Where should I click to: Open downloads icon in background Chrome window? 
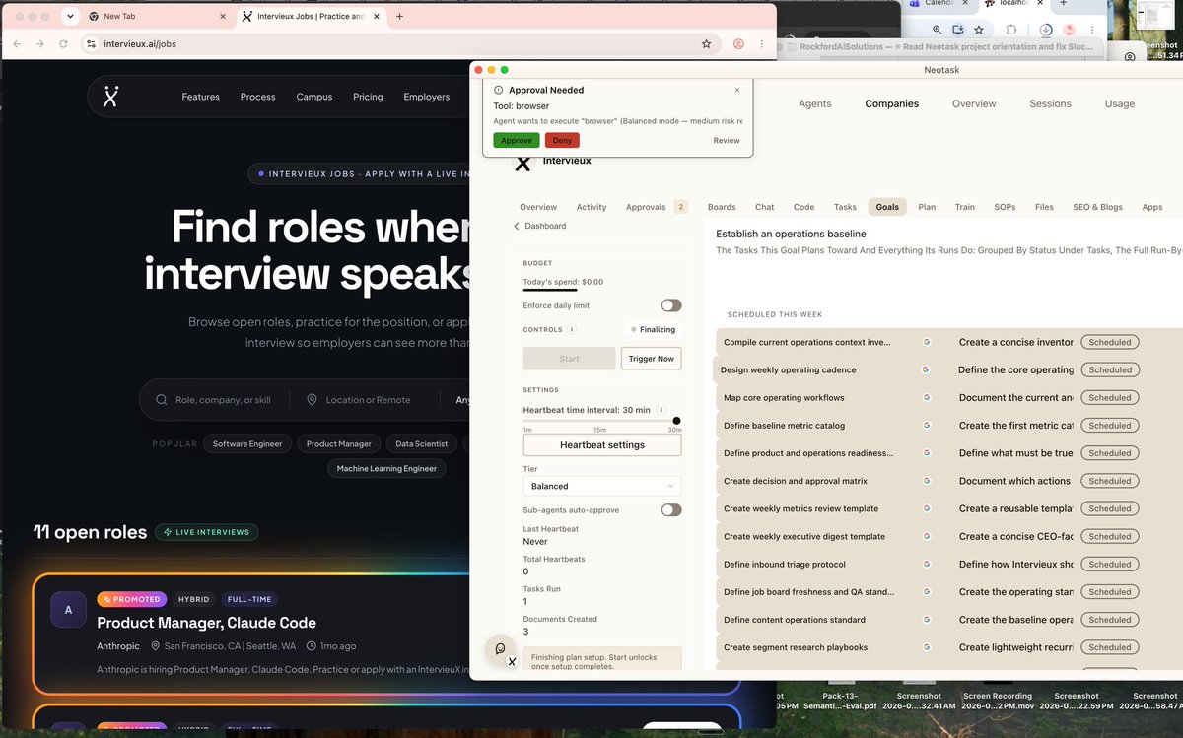[x=1047, y=31]
